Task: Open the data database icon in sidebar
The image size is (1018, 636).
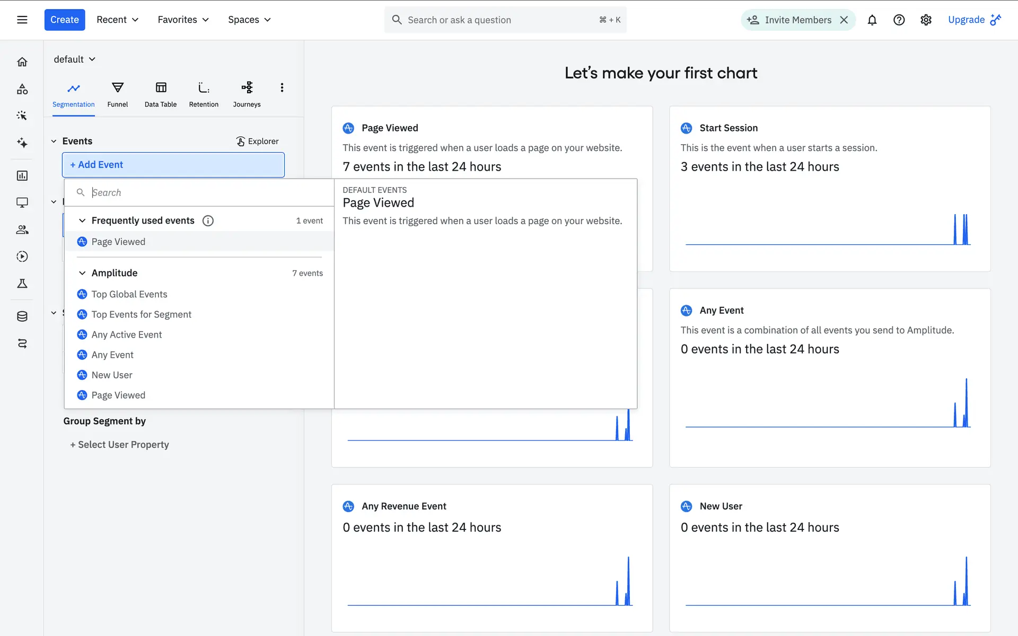Action: pyautogui.click(x=22, y=316)
